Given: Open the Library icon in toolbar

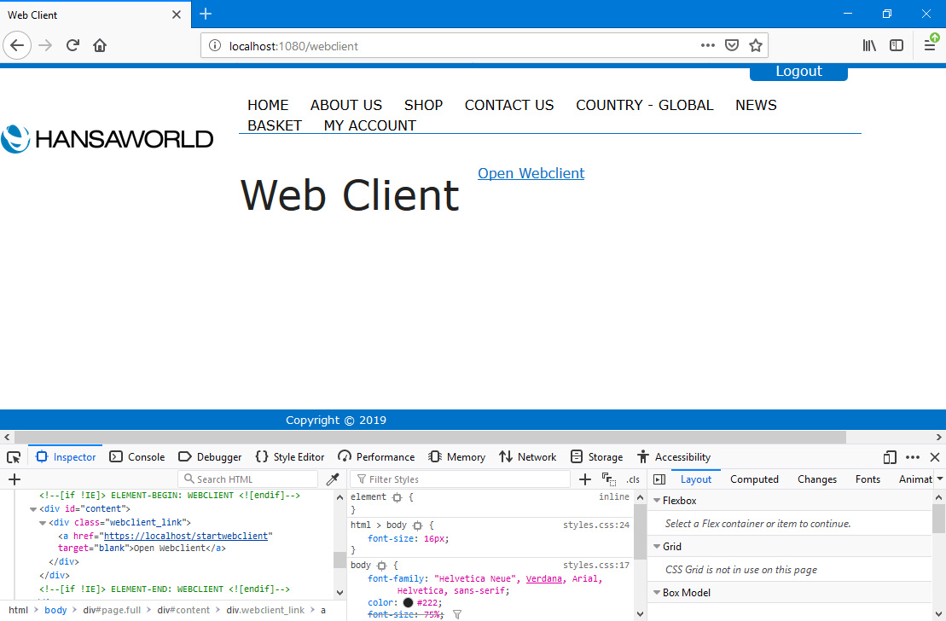Looking at the screenshot, I should 869,46.
